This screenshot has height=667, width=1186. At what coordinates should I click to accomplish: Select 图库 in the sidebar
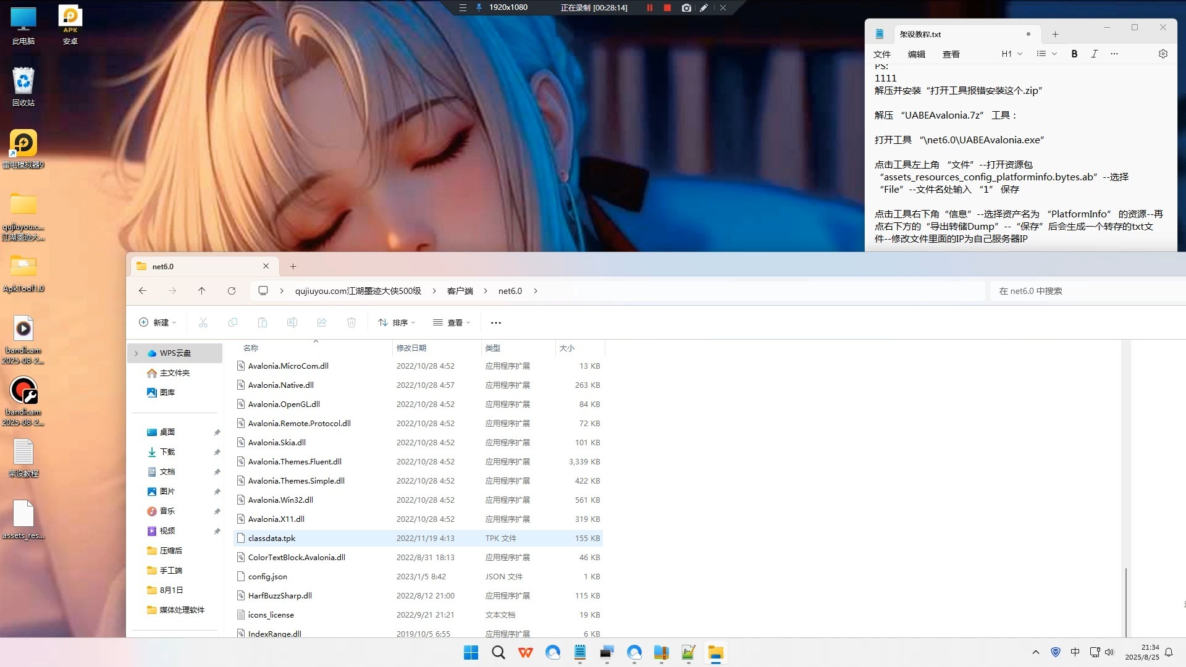[x=167, y=393]
